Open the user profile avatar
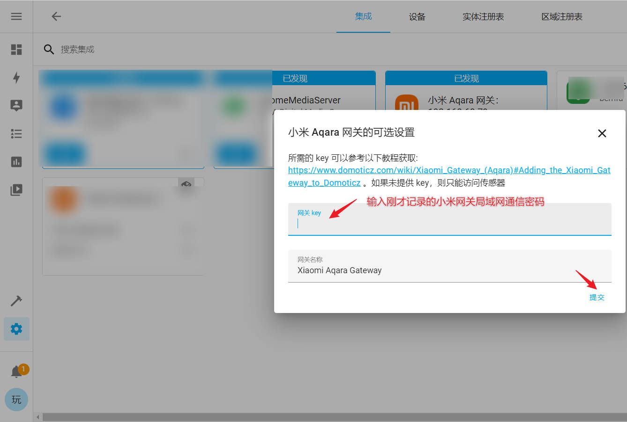The width and height of the screenshot is (627, 422). click(16, 400)
